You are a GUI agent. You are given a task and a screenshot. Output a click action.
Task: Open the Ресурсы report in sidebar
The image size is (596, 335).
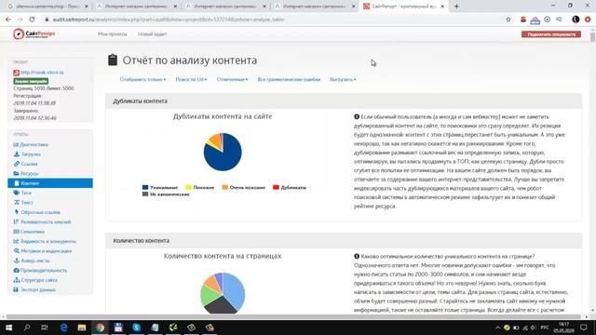click(26, 174)
